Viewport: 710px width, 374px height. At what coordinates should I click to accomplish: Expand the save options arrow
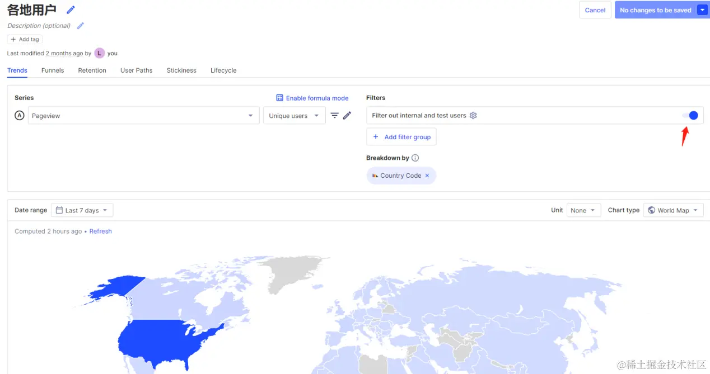[x=703, y=10]
